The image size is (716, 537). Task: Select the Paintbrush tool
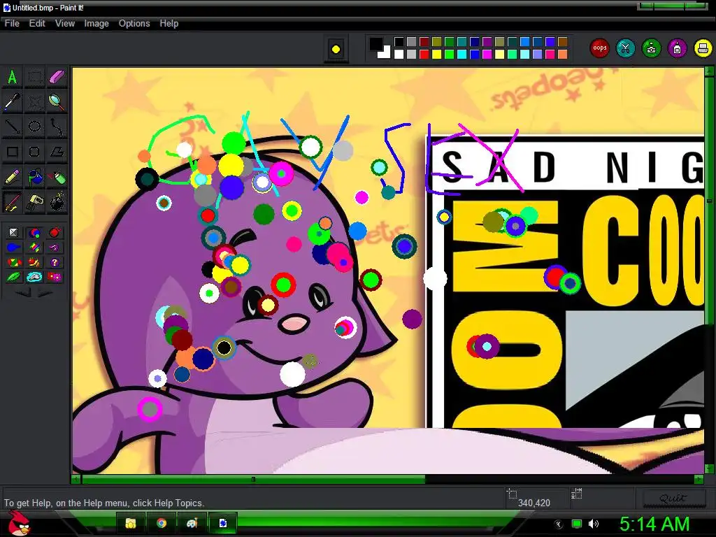point(13,201)
